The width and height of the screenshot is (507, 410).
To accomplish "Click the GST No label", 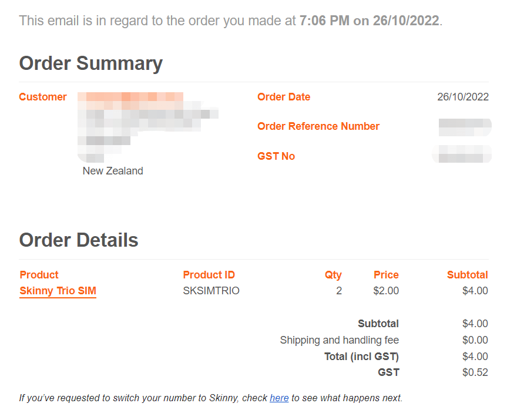I will click(276, 156).
